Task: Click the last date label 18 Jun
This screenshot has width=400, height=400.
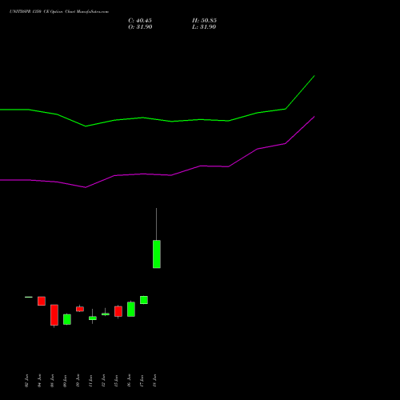Action: (154, 381)
